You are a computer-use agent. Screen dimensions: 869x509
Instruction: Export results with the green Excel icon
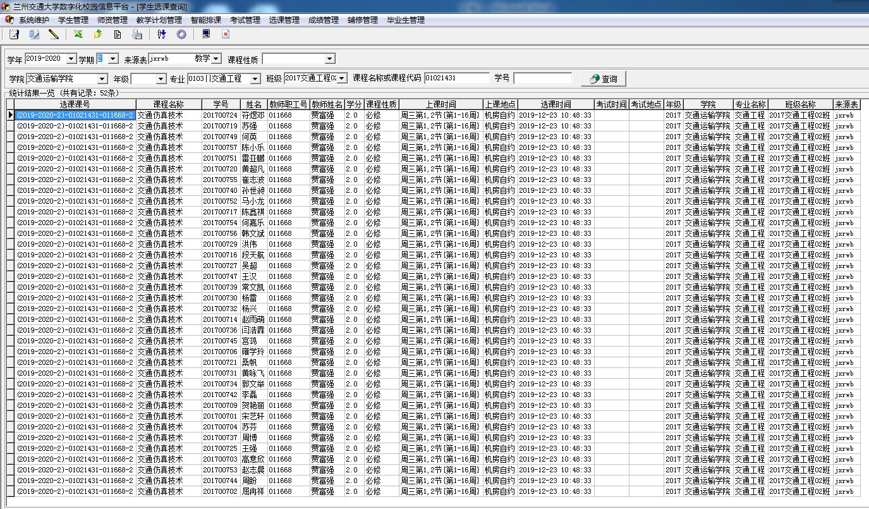click(x=78, y=34)
